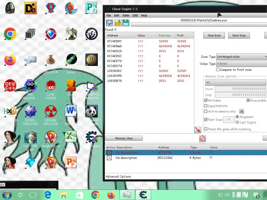
Task: Click the open table folder icon
Action: [x=118, y=23]
